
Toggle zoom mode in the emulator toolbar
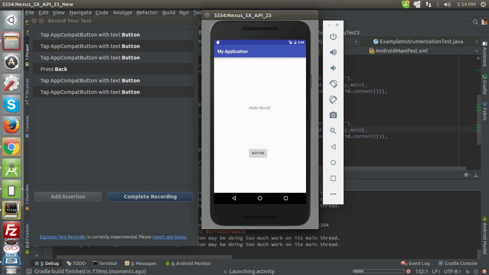[333, 130]
